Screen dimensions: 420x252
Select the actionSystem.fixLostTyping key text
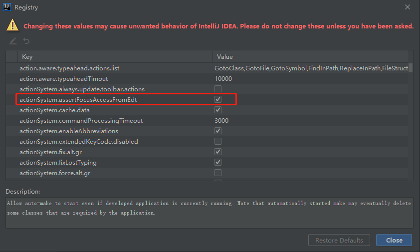pyautogui.click(x=58, y=163)
